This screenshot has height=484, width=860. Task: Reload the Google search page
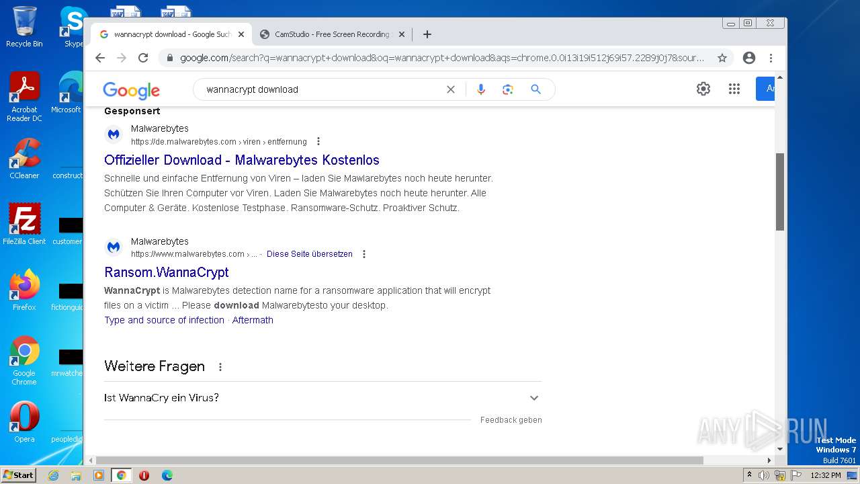click(143, 58)
